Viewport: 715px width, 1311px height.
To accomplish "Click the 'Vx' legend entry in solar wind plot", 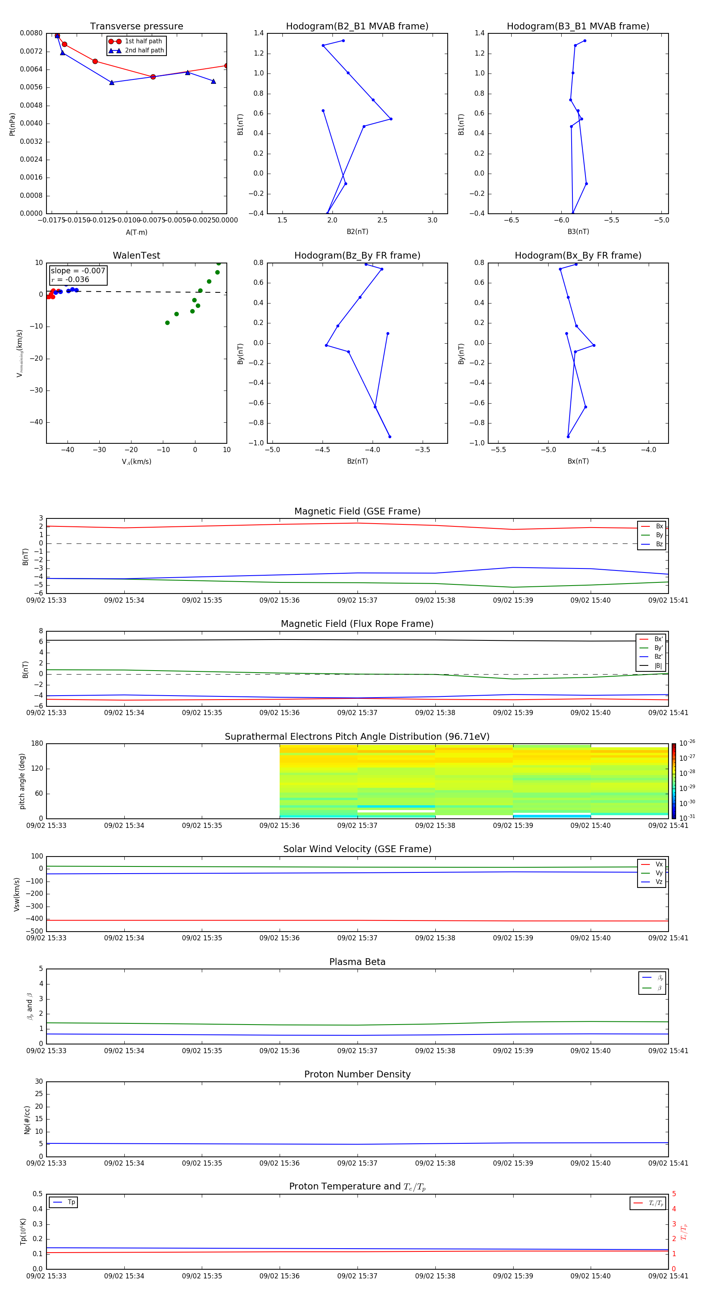I will point(652,864).
